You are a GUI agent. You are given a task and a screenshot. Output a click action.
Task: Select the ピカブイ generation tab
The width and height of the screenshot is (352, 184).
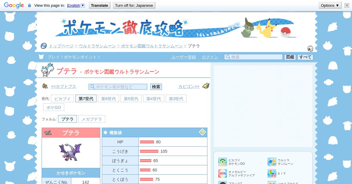click(62, 99)
